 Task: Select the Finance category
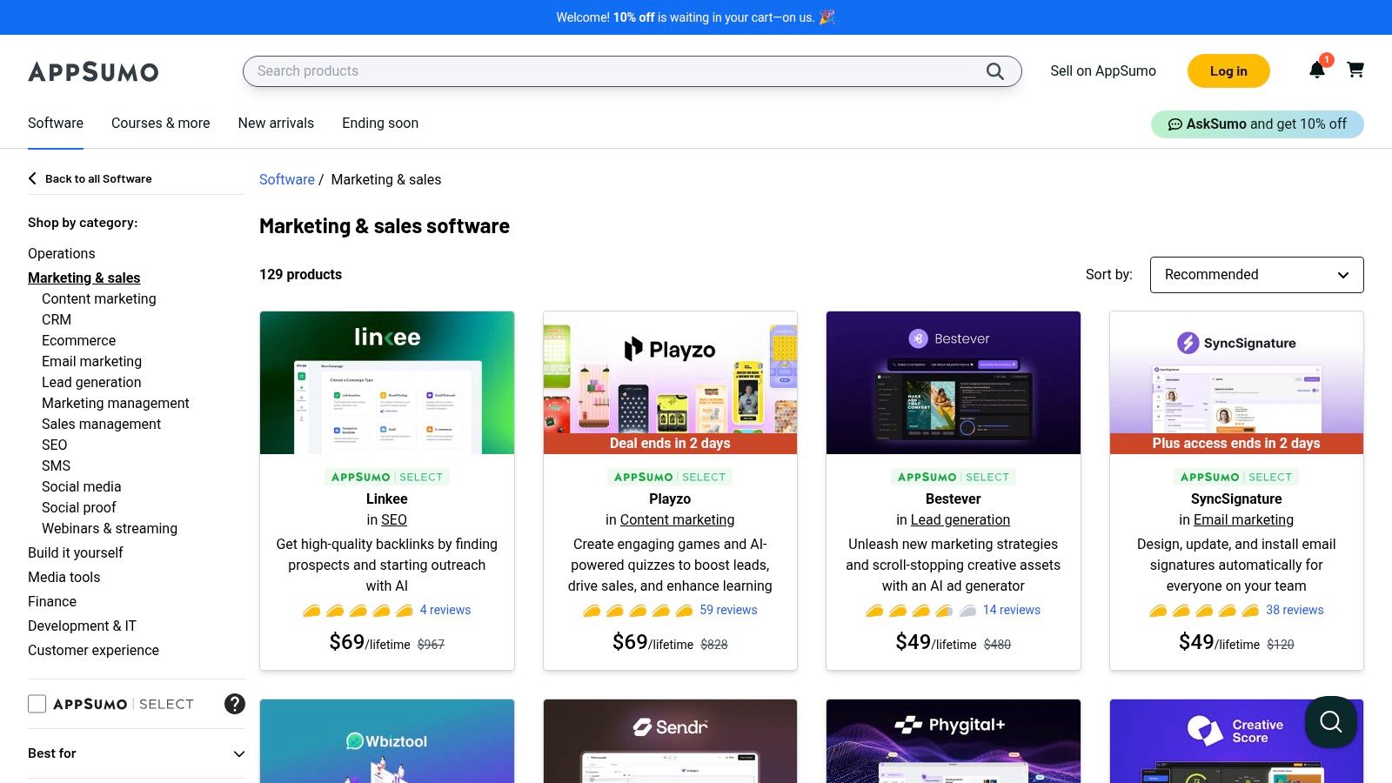52,601
